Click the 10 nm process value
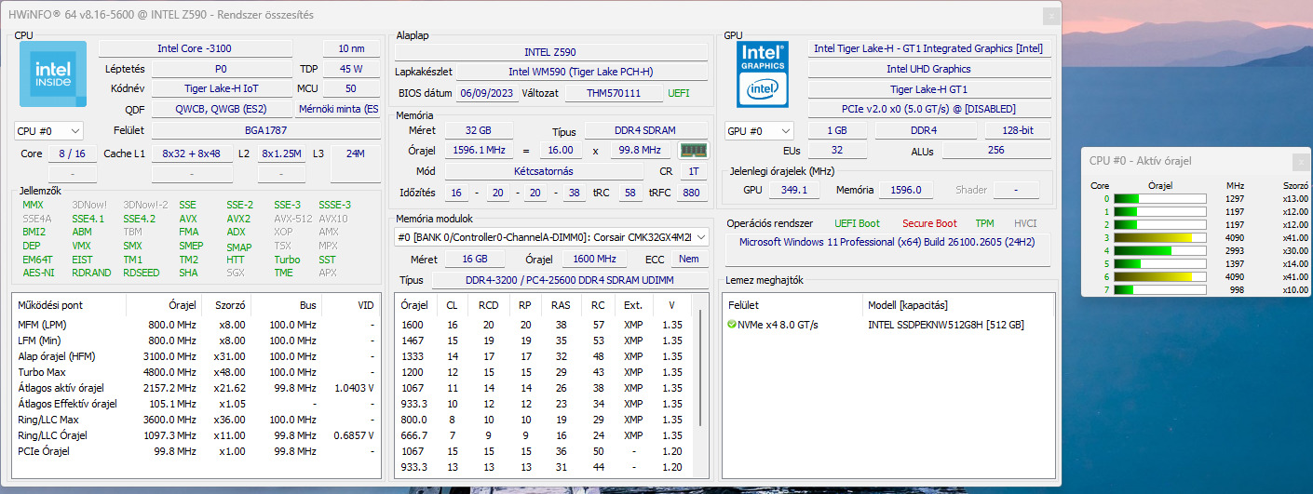The height and width of the screenshot is (494, 1313). (x=351, y=48)
